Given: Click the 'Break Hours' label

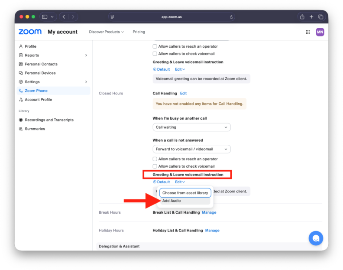Looking at the screenshot, I should [x=110, y=212].
